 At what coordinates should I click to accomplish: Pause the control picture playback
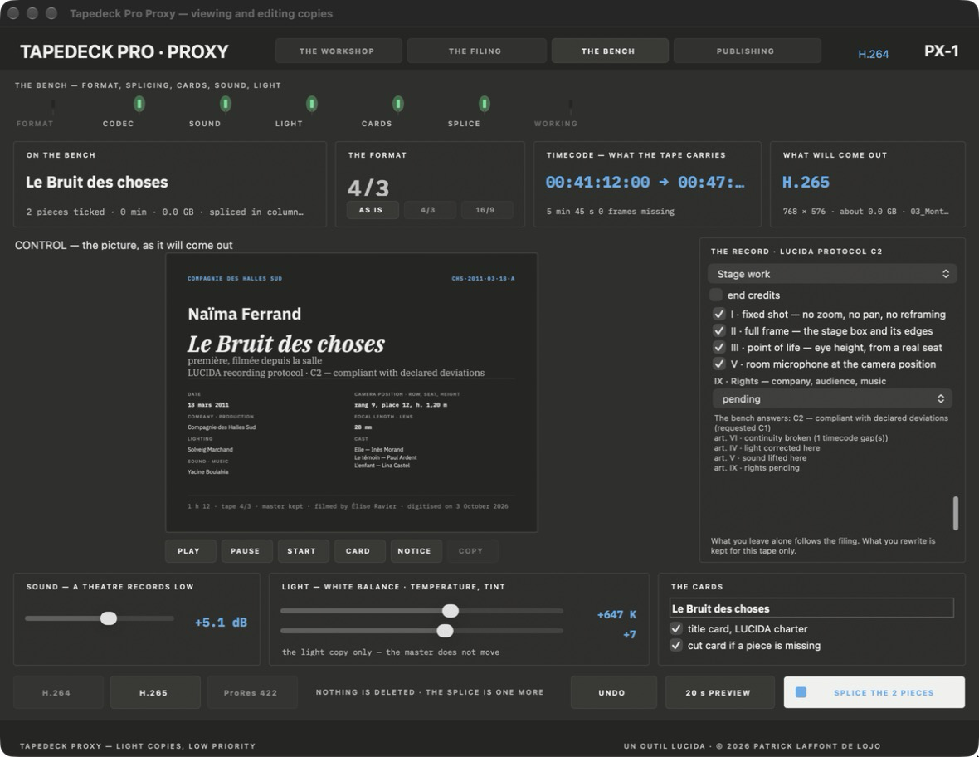point(246,551)
